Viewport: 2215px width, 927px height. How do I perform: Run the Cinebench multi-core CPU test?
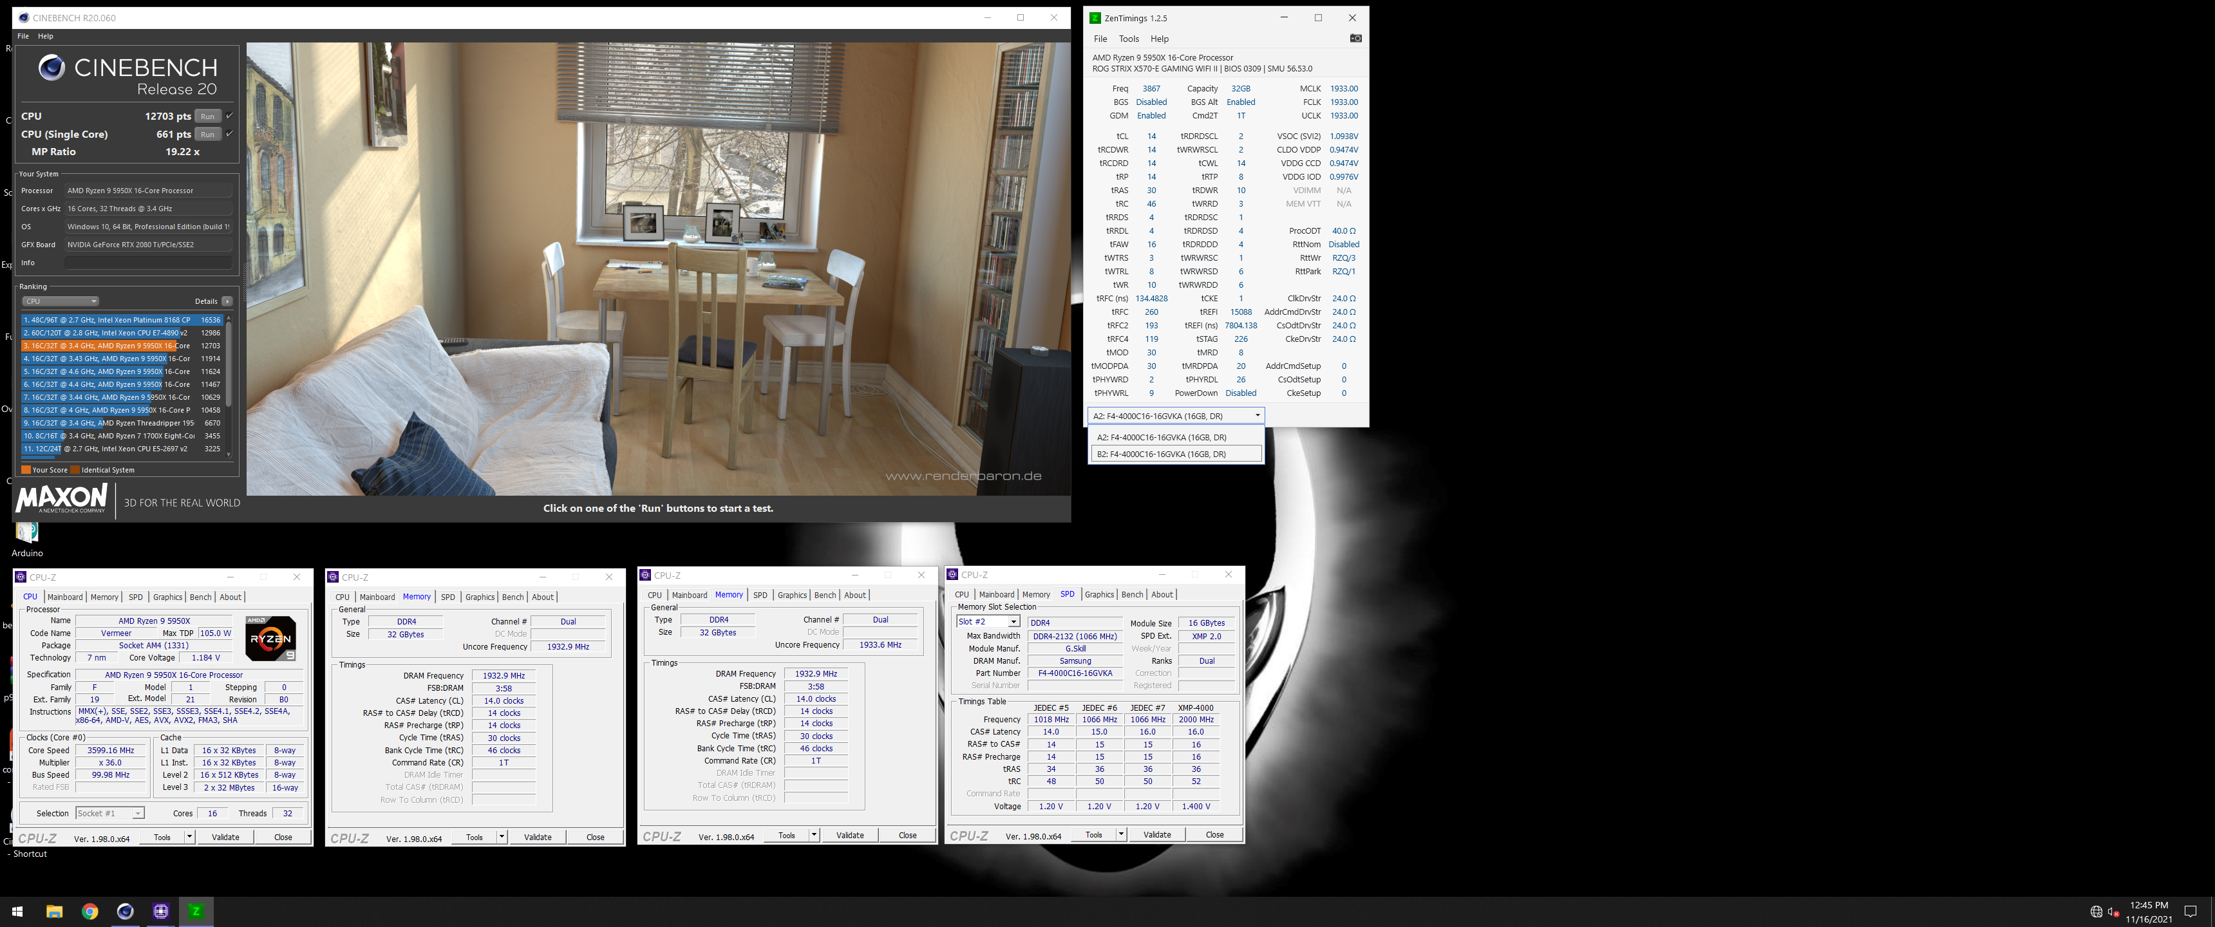click(207, 116)
